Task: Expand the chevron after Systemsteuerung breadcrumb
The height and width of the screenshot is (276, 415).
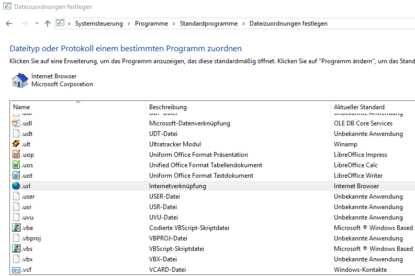Action: (129, 24)
